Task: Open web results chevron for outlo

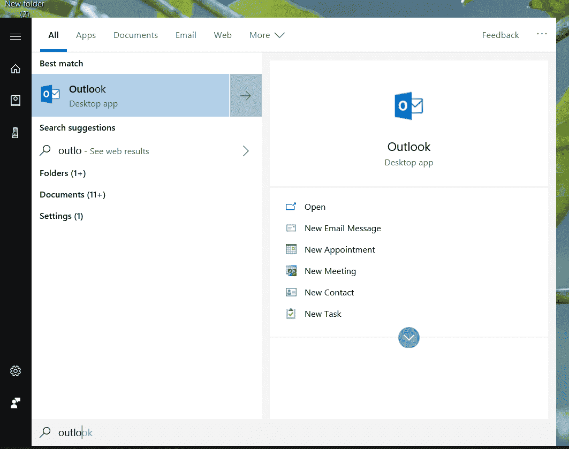Action: tap(246, 151)
